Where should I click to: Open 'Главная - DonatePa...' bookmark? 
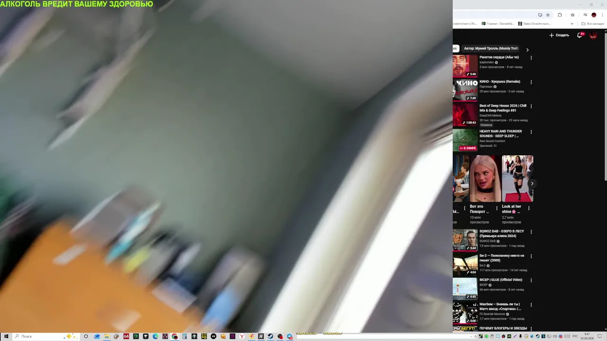coord(498,24)
